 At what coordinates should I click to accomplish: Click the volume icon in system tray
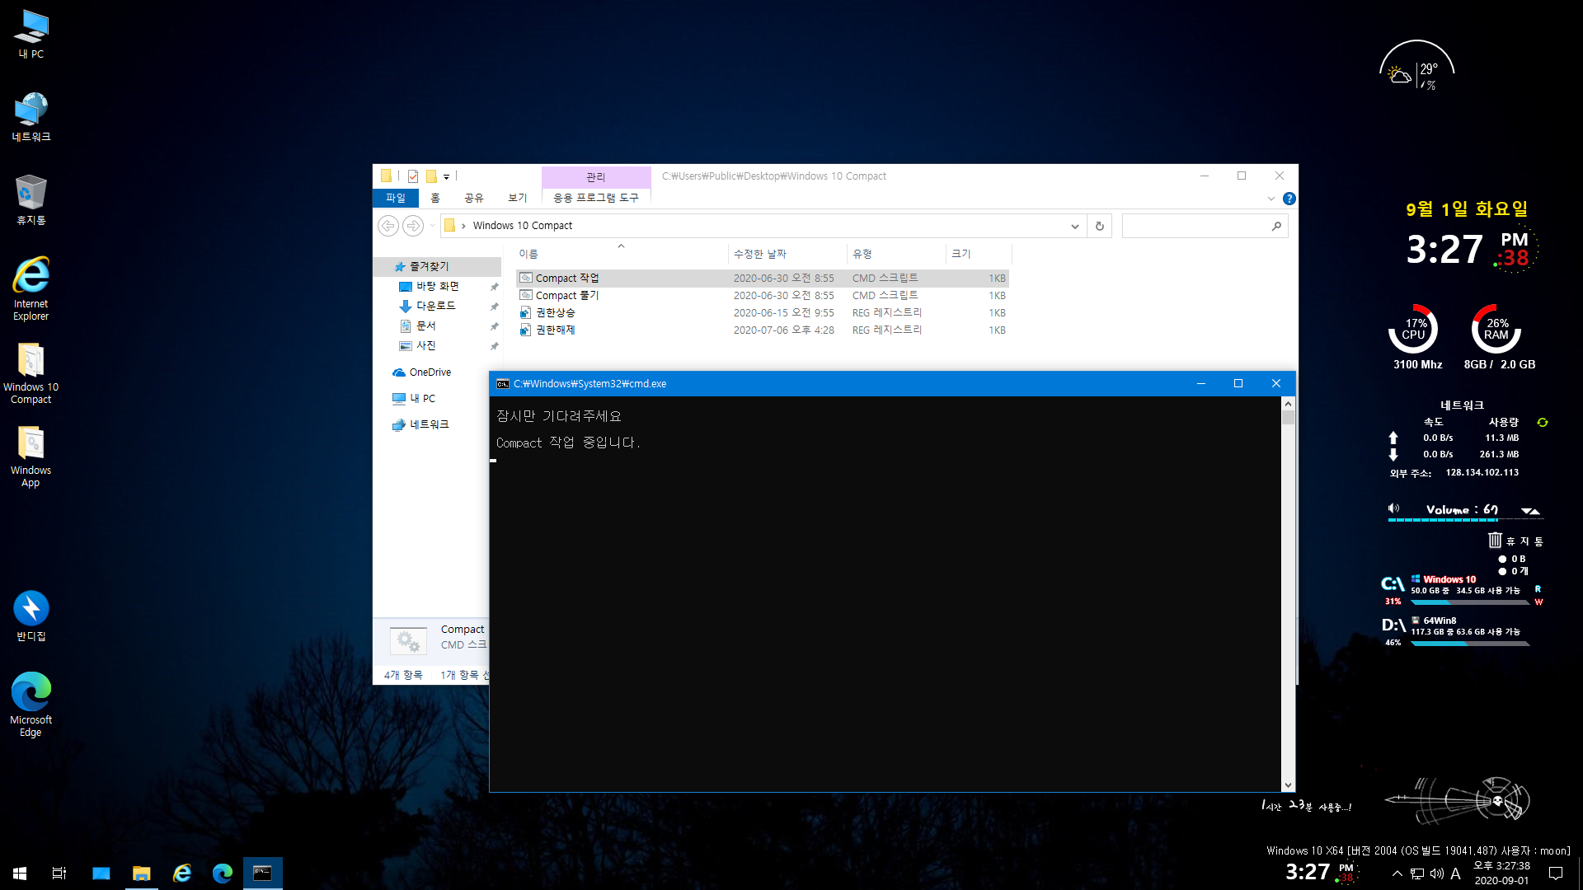(1436, 874)
